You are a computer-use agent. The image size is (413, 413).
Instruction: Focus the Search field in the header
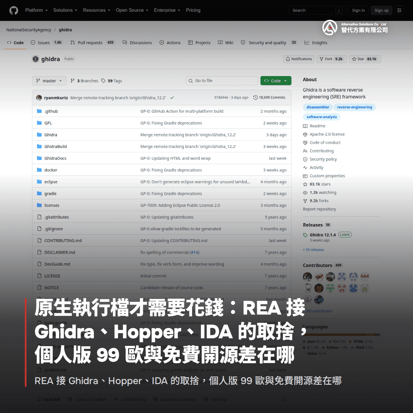[x=317, y=10]
